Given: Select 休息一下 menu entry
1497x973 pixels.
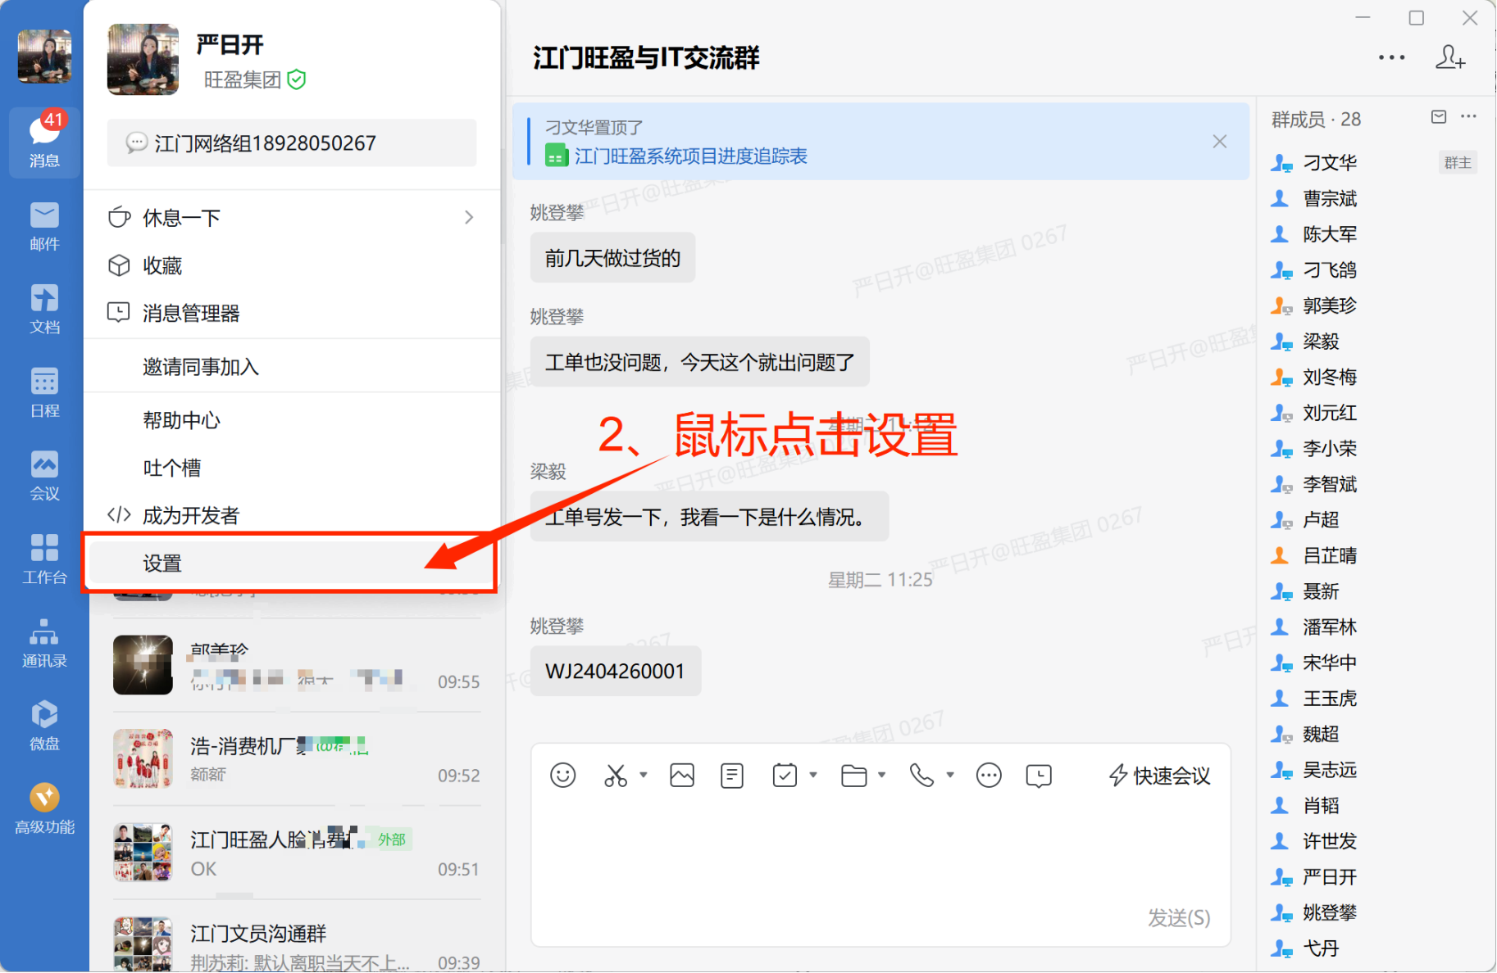Looking at the screenshot, I should pos(292,218).
